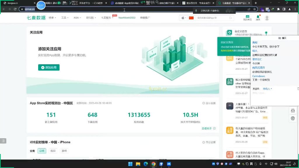Open the 自定义首页 settings gear icon
The image size is (299, 168).
229,33
